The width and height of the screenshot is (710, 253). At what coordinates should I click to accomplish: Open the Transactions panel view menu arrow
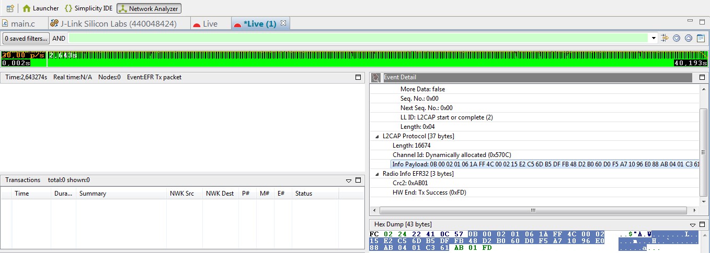(349, 180)
